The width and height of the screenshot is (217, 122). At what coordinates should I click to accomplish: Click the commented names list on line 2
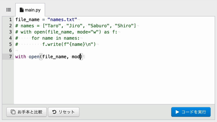76,26
